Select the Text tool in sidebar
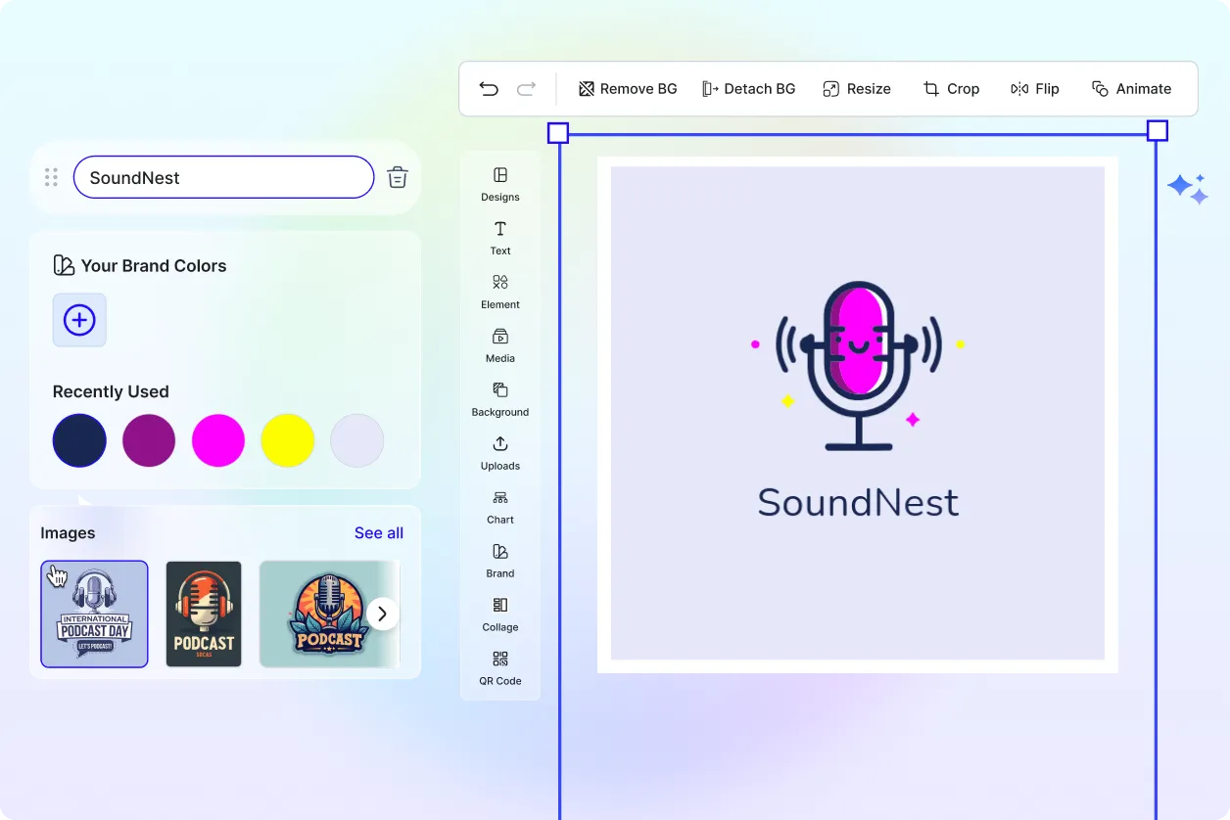Screen dimensions: 1230x820 coord(500,237)
